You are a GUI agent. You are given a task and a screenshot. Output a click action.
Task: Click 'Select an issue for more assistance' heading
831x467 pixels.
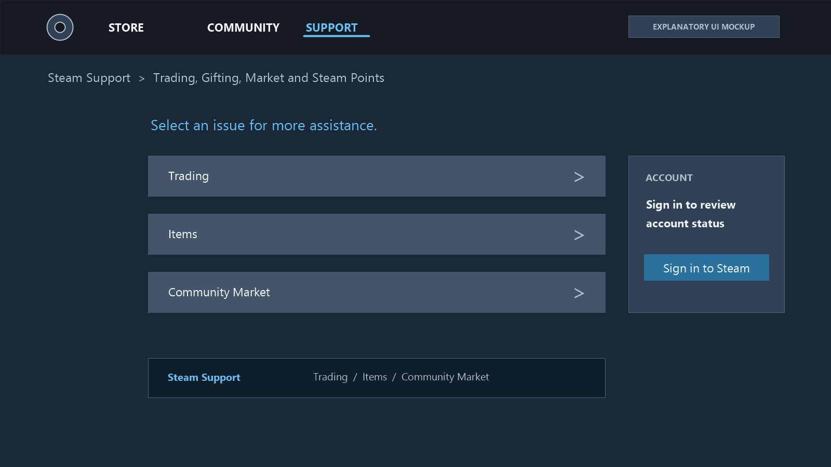click(264, 126)
